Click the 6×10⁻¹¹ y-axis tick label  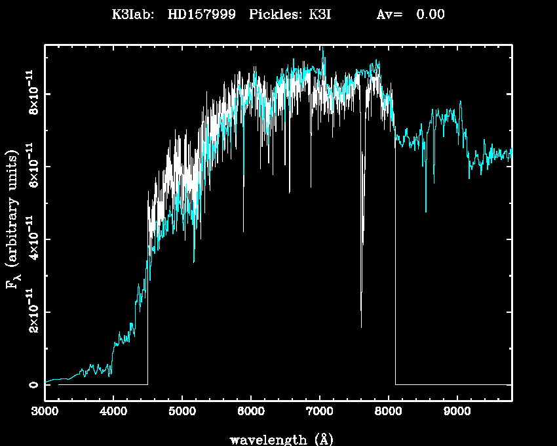(x=32, y=167)
